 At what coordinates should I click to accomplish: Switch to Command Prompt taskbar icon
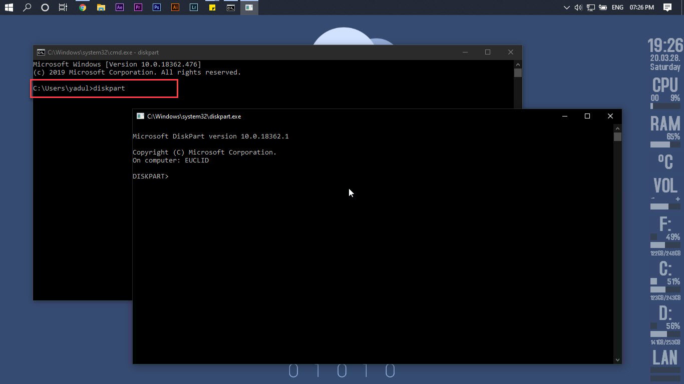231,7
